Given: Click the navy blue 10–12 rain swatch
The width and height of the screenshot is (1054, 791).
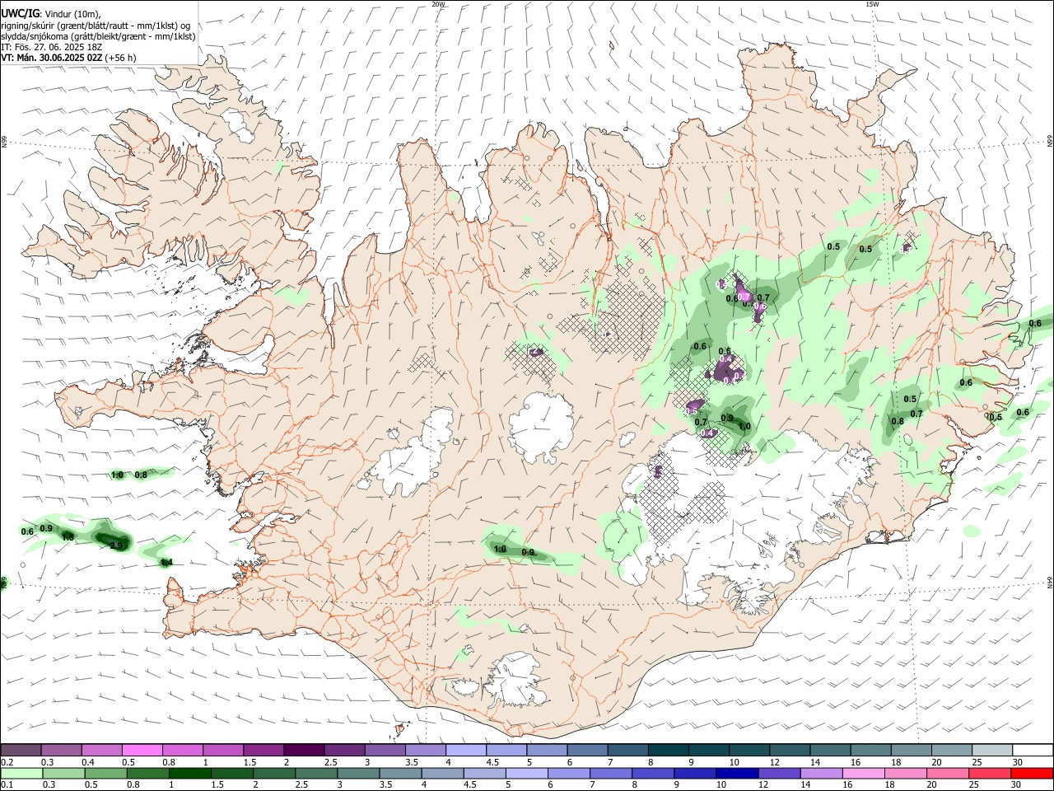Looking at the screenshot, I should [735, 773].
